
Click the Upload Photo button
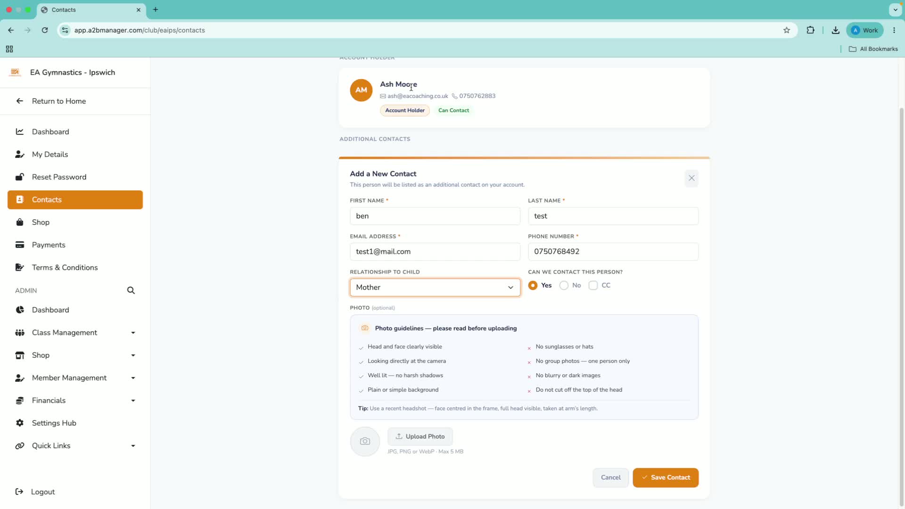pyautogui.click(x=420, y=436)
